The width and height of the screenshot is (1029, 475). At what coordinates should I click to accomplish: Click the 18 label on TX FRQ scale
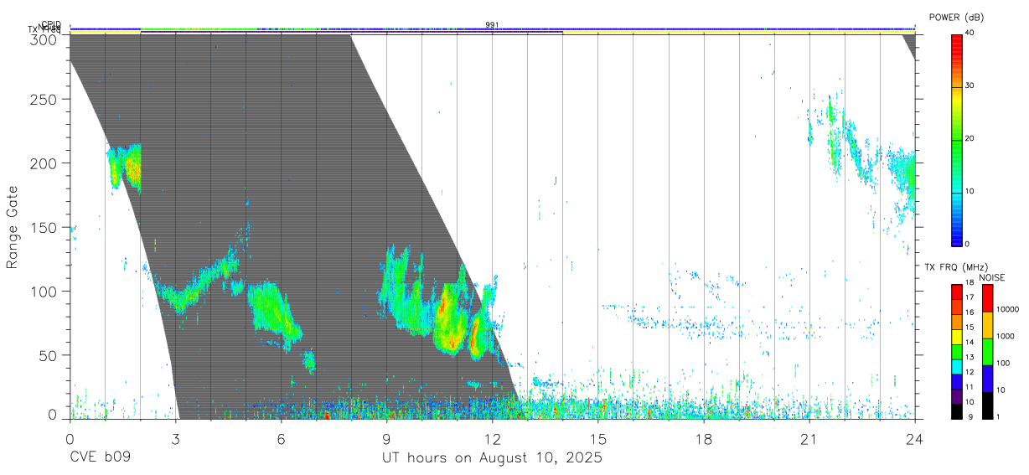tap(970, 283)
